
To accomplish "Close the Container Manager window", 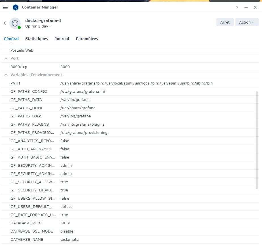I will (255, 7).
